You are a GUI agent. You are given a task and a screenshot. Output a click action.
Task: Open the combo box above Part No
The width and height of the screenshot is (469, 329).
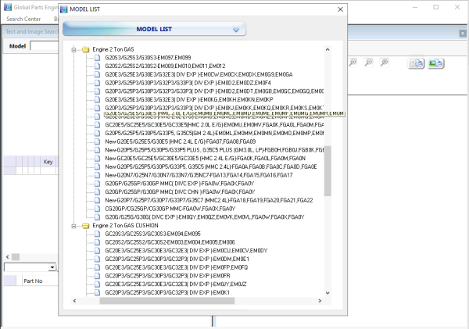click(x=52, y=266)
